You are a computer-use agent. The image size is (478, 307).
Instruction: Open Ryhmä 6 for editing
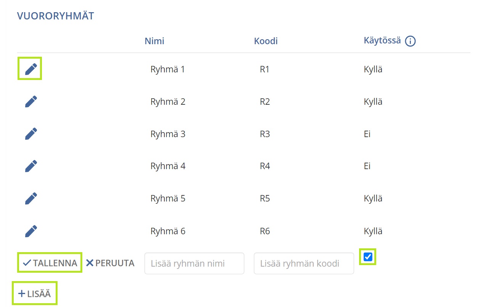30,230
